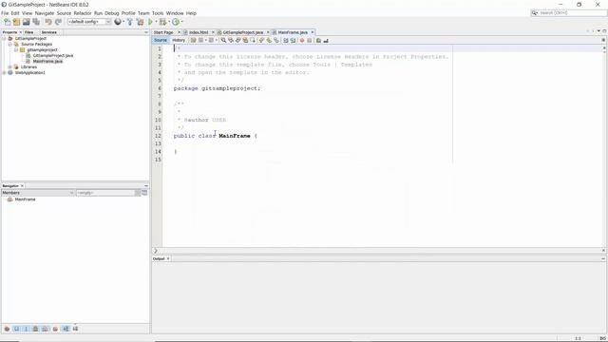Toggle Show Inherited Members in Navigator

pos(7,329)
